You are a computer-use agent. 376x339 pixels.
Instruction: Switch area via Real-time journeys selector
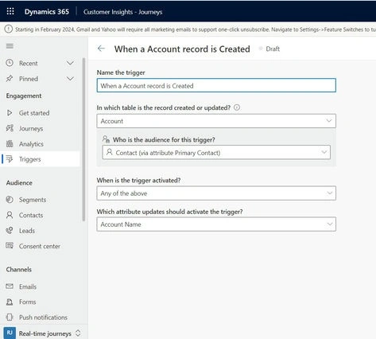44,333
